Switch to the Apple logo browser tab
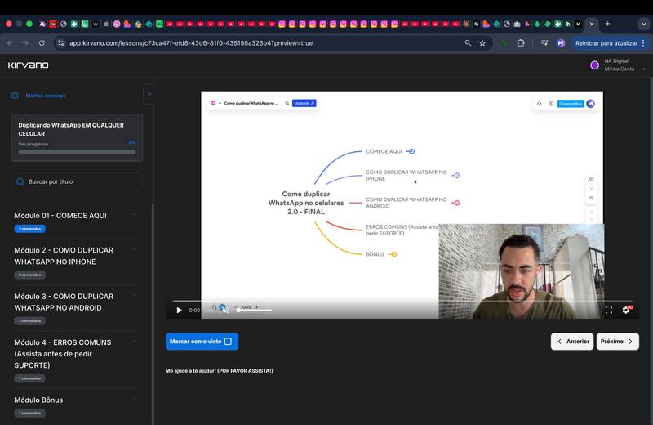The height and width of the screenshot is (425, 653). 106,25
